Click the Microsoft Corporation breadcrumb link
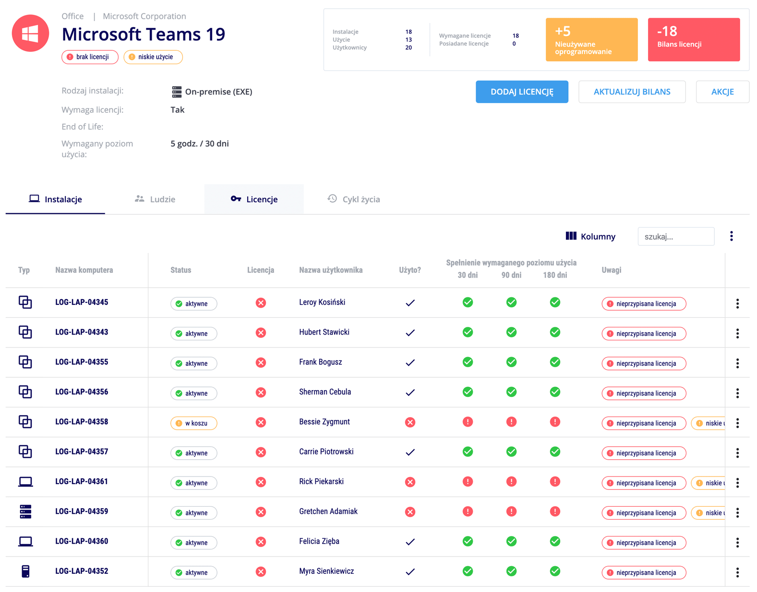The width and height of the screenshot is (757, 592). coord(144,16)
